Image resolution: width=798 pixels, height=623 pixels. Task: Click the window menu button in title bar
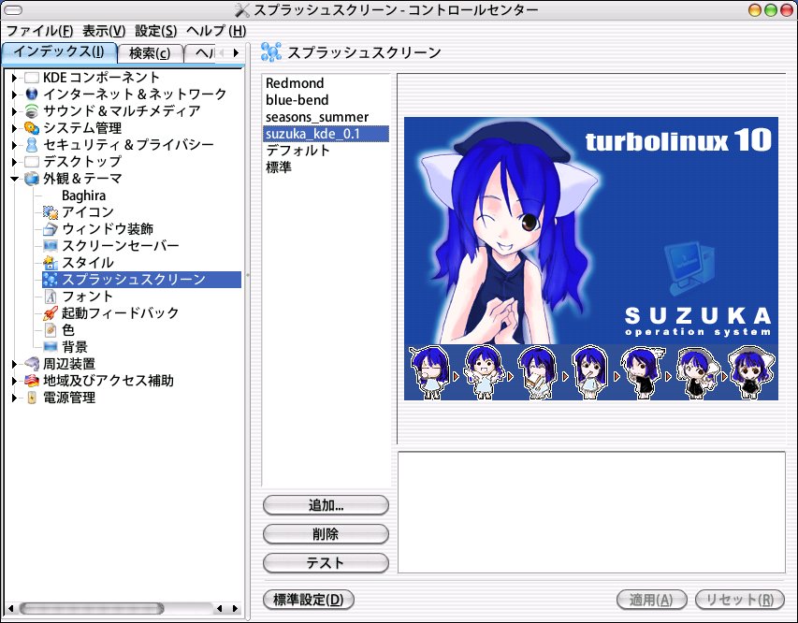point(13,10)
